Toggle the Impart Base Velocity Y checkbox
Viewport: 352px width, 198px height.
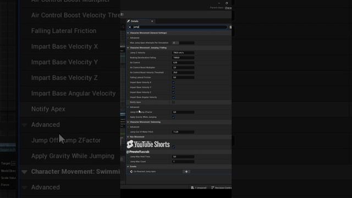click(x=174, y=87)
